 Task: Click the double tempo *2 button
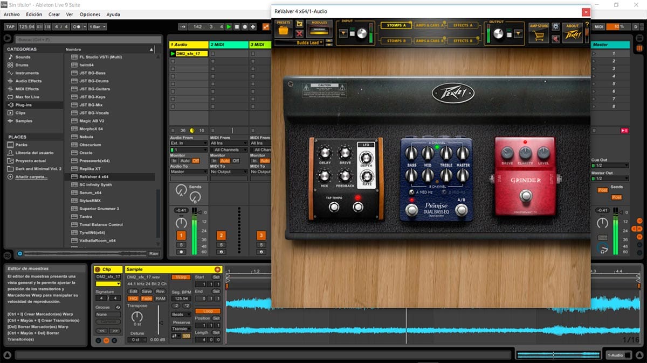coord(187,305)
